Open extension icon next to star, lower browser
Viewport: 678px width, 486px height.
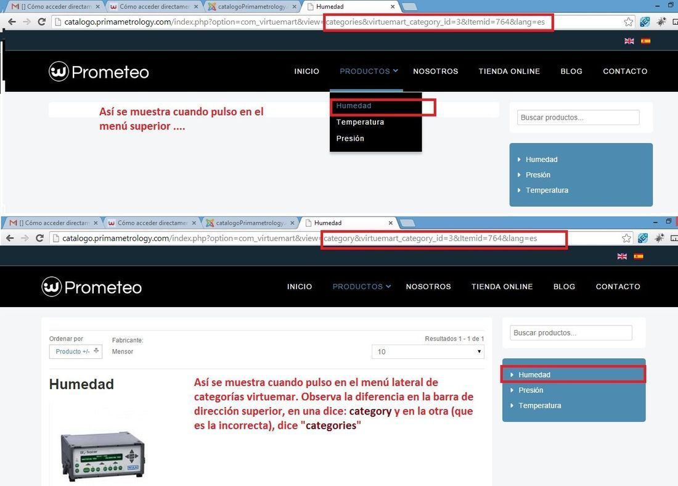point(642,238)
